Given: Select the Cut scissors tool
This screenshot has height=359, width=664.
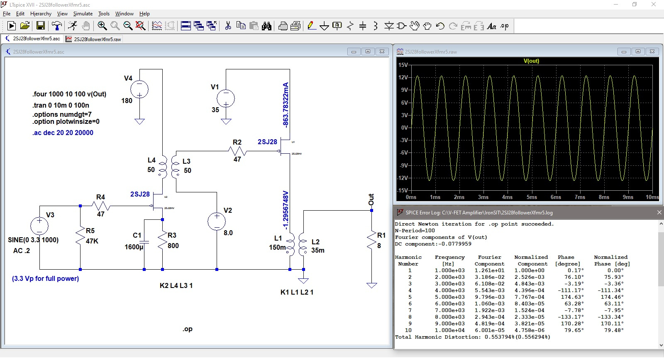Looking at the screenshot, I should pyautogui.click(x=228, y=26).
